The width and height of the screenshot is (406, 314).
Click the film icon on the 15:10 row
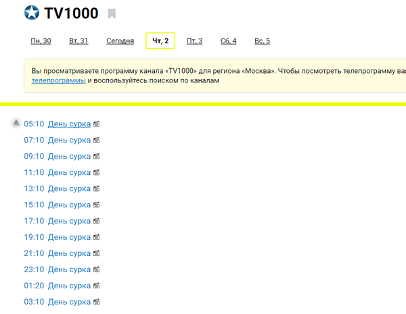click(x=97, y=205)
